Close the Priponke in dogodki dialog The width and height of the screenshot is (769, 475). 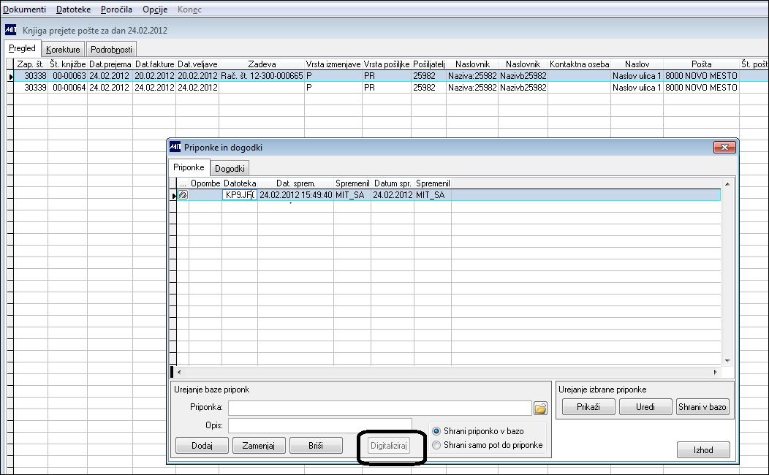(724, 147)
